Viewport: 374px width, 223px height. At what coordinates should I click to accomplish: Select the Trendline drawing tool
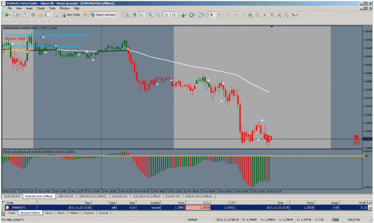243,15
